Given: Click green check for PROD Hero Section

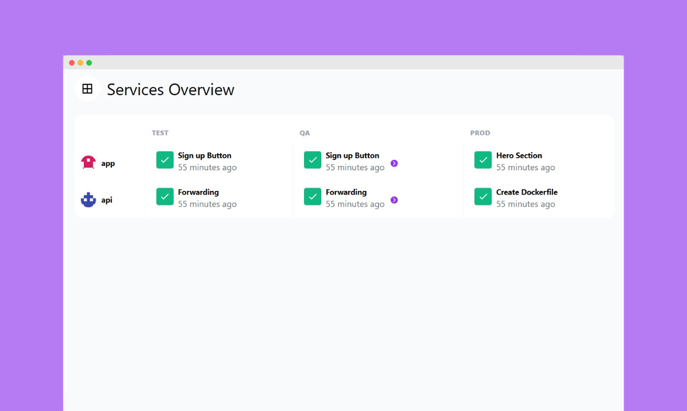Looking at the screenshot, I should [x=483, y=160].
